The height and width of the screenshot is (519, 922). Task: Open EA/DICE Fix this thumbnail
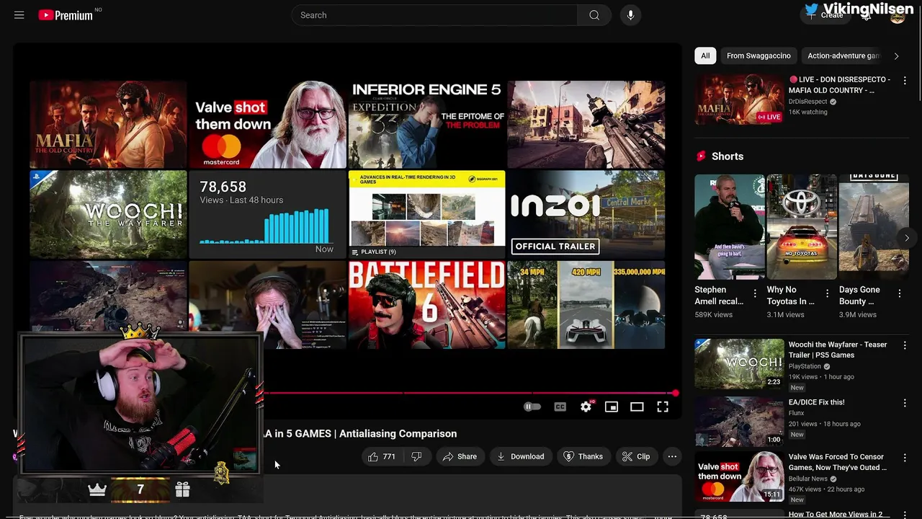[739, 421]
